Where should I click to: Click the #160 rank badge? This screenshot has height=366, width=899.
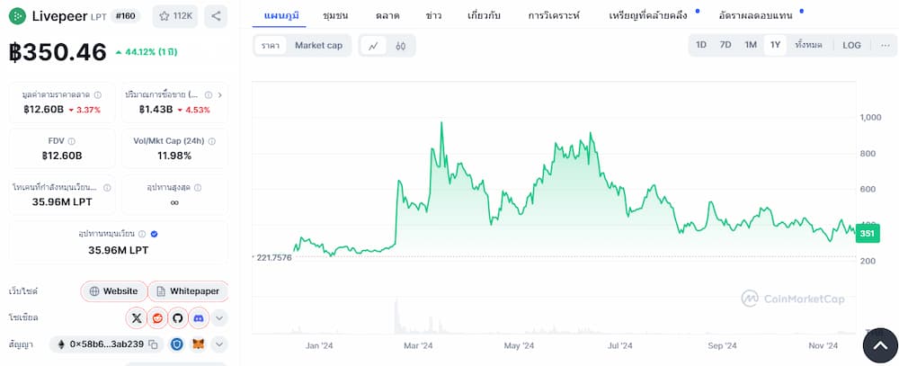pyautogui.click(x=125, y=15)
